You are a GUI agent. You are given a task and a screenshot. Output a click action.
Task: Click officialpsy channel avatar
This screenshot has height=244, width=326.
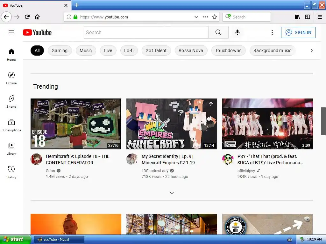point(228,159)
